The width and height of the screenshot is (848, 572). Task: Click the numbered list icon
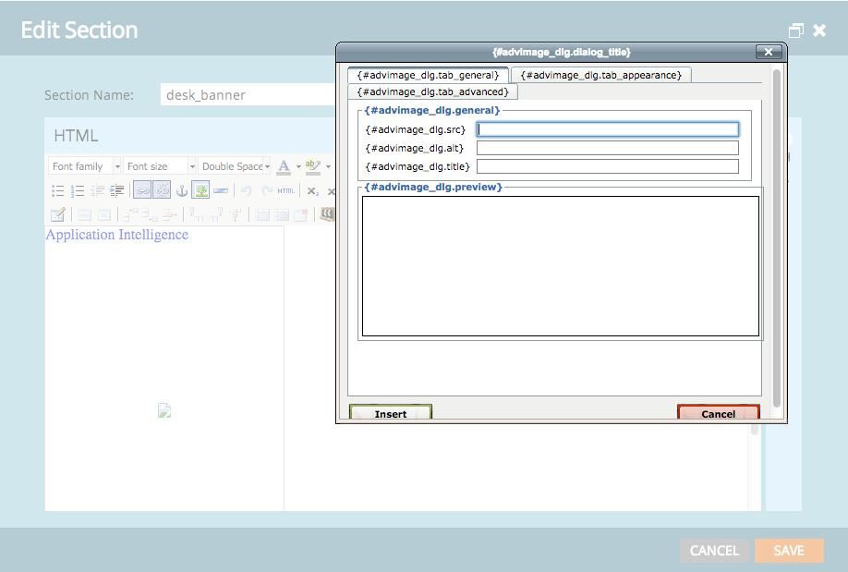click(78, 190)
